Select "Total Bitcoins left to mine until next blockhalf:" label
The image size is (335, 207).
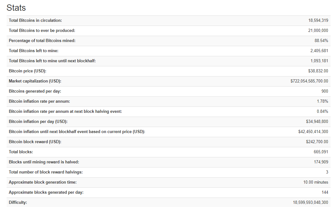point(52,61)
